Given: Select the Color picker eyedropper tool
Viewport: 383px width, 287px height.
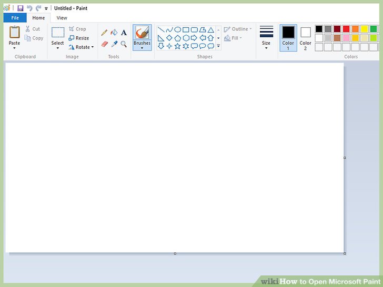Looking at the screenshot, I should (x=114, y=44).
